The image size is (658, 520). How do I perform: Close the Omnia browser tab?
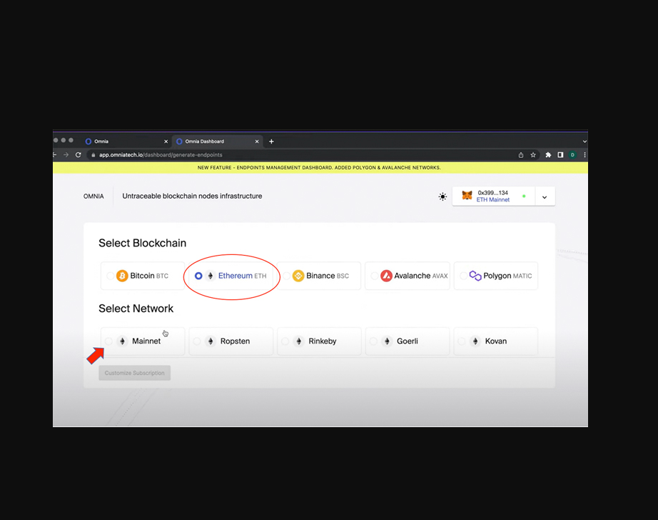tap(166, 141)
